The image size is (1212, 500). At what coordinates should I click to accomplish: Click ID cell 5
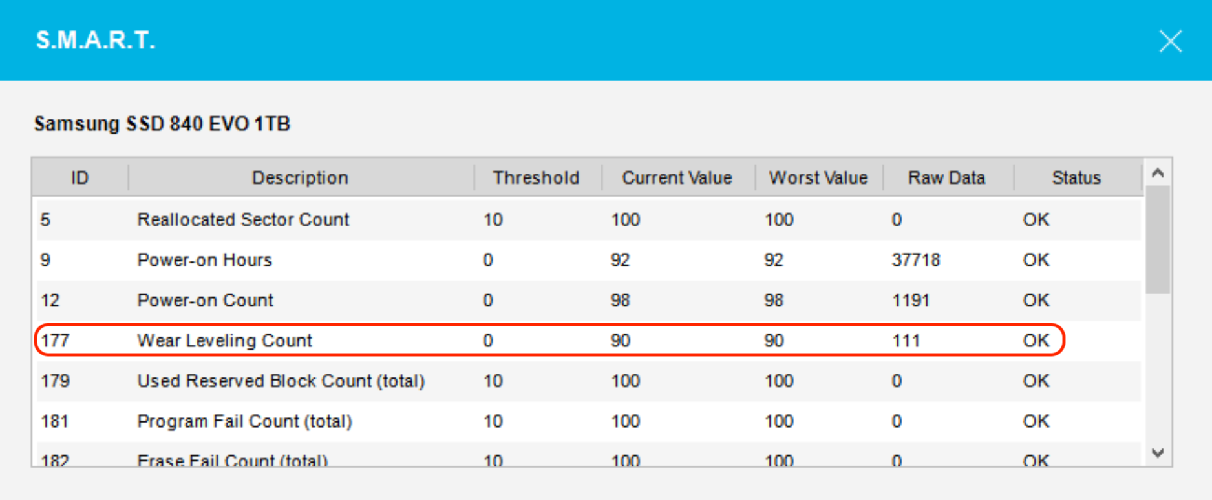click(45, 220)
